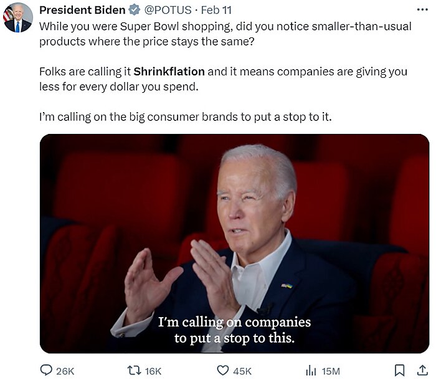Click the 26K replies count
The height and width of the screenshot is (380, 436).
pyautogui.click(x=65, y=371)
